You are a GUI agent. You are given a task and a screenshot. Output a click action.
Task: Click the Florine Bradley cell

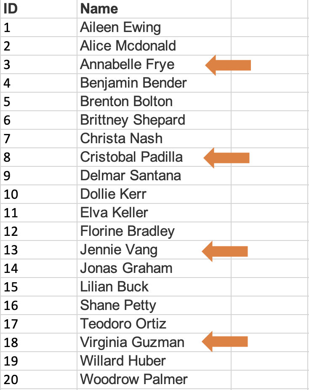[x=154, y=231]
